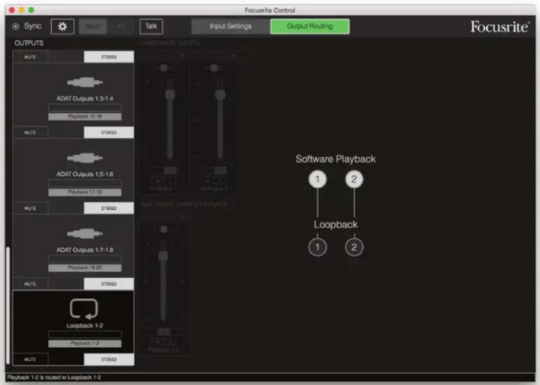This screenshot has width=540, height=385.
Task: Click Software Playback node 2
Action: (354, 179)
